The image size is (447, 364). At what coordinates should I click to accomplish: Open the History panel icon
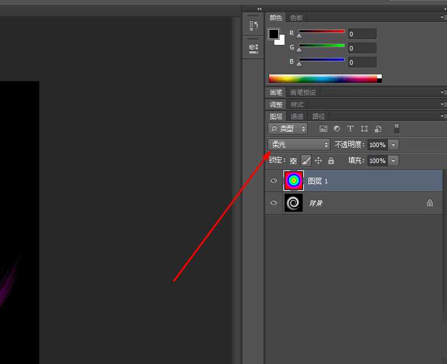click(x=253, y=26)
